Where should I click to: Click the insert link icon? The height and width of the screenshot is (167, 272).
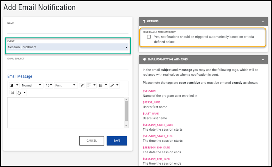click(112, 85)
